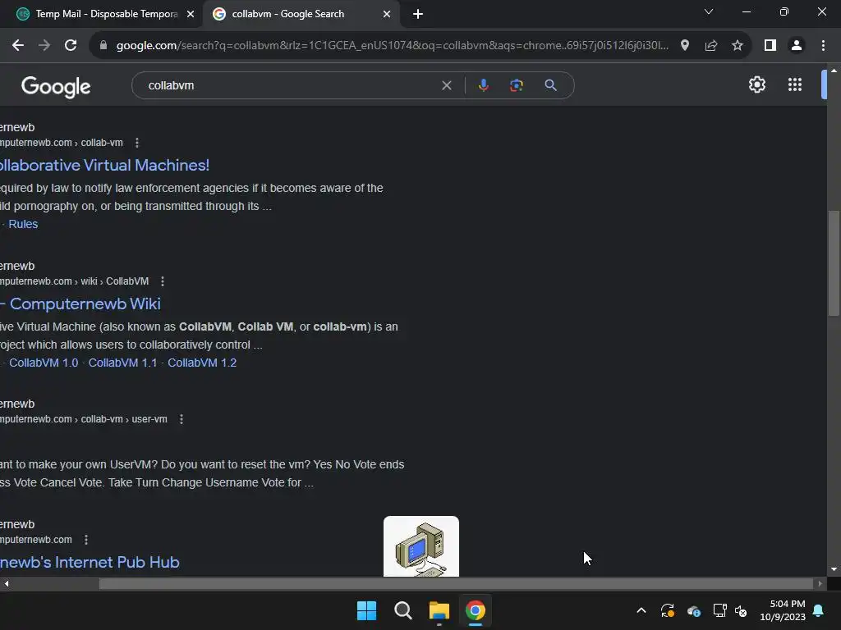841x630 pixels.
Task: Click the vertical scrollbar thumb
Action: [834, 263]
